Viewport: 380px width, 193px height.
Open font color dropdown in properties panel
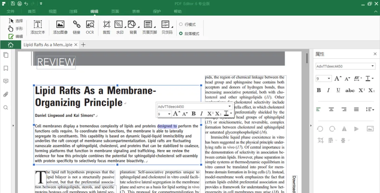tap(369, 78)
